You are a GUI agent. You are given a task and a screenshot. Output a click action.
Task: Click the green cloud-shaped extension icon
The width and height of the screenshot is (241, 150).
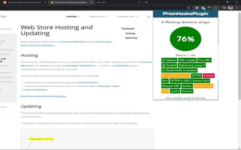pyautogui.click(x=209, y=7)
